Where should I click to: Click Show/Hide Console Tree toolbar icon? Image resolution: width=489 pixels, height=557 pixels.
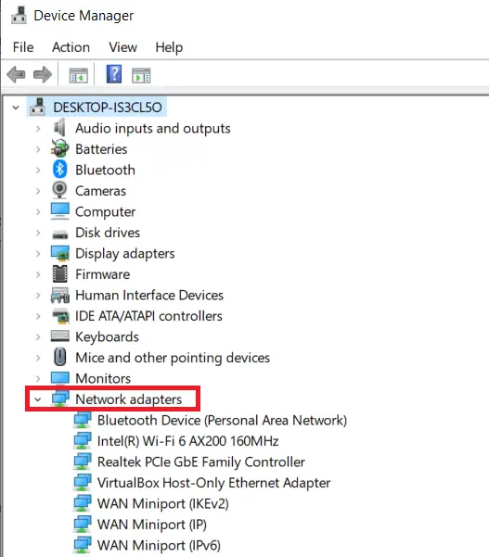(x=78, y=76)
